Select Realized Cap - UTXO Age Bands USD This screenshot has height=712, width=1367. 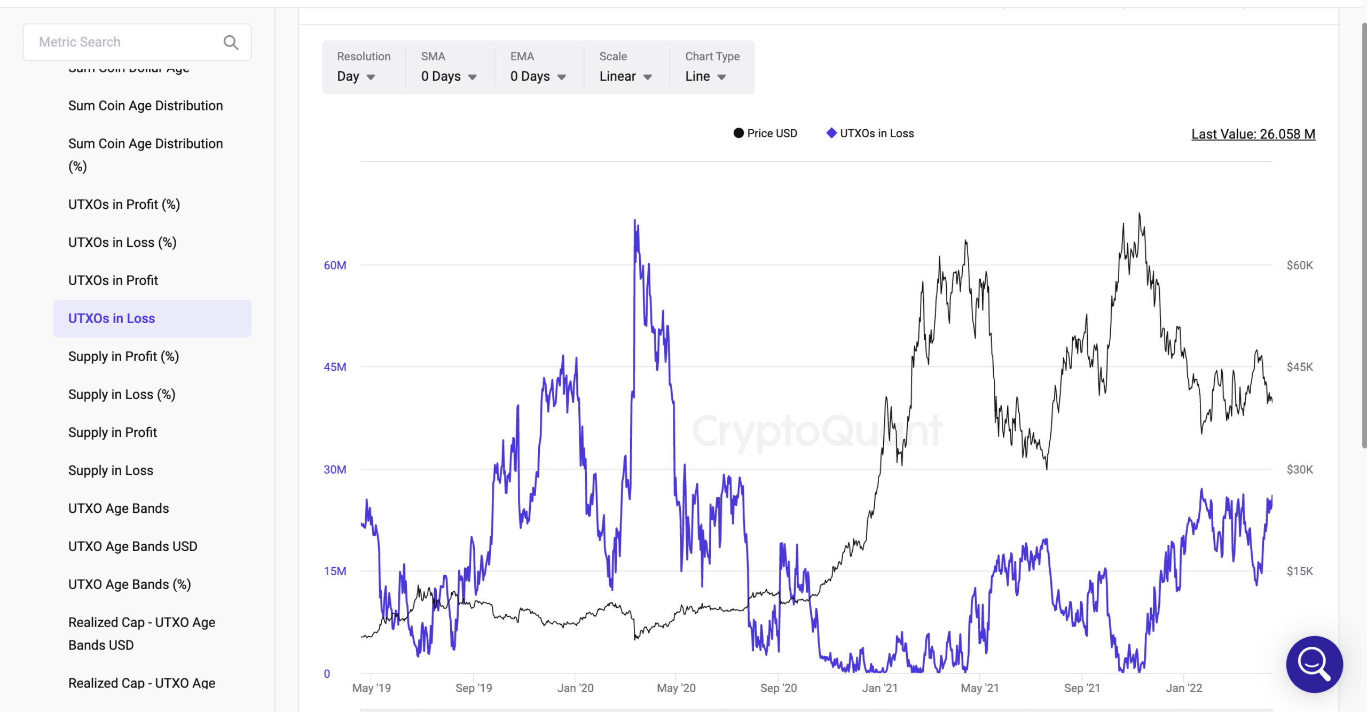click(x=142, y=633)
